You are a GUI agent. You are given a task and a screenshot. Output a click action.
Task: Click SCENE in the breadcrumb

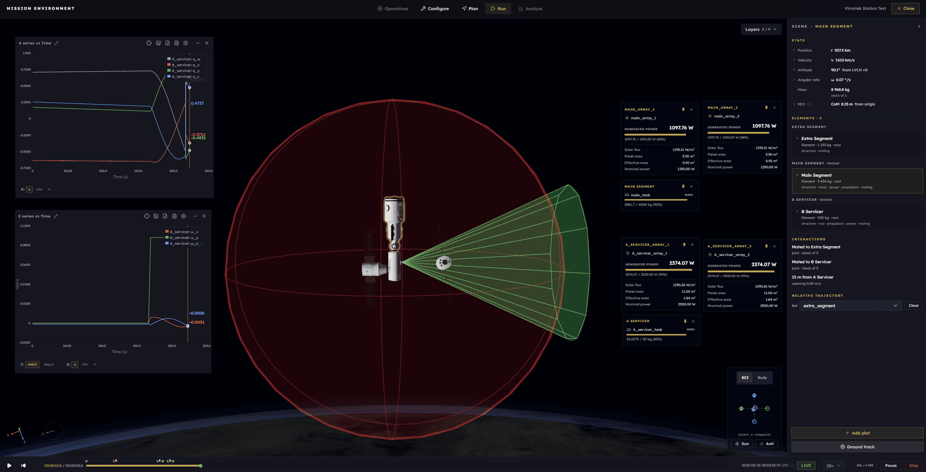(x=799, y=27)
